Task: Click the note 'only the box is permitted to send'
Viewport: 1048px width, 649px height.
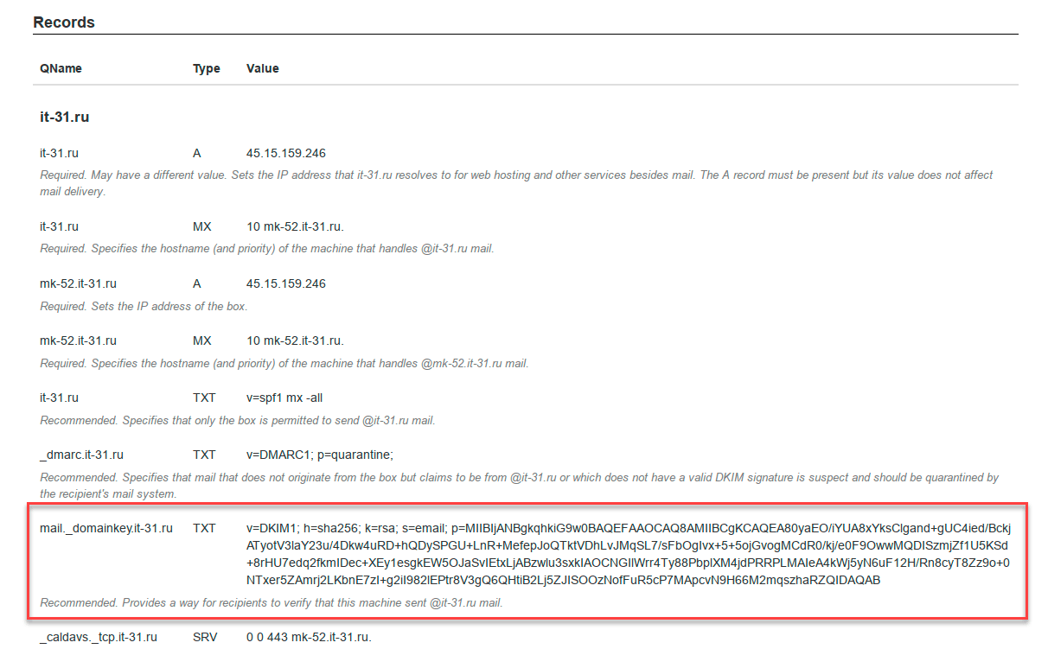Action: tap(238, 421)
